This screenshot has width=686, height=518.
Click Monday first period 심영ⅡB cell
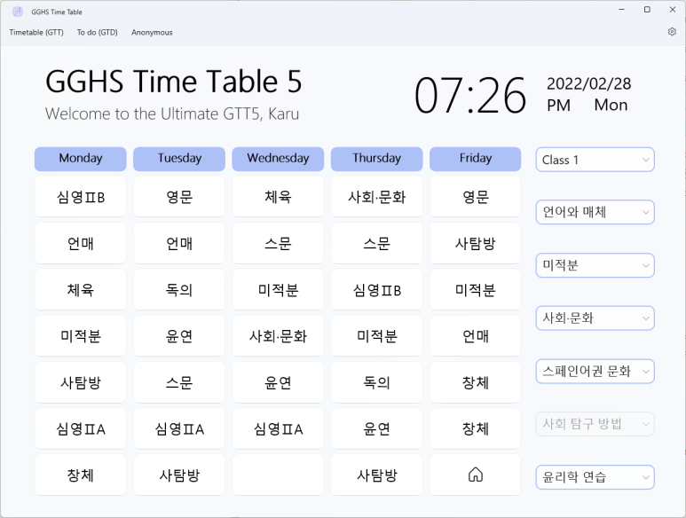[x=81, y=197]
